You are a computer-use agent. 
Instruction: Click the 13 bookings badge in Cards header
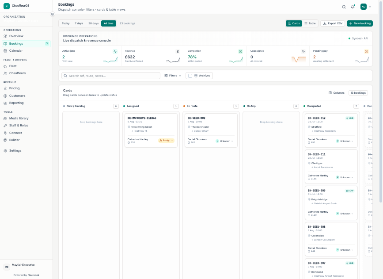pos(358,93)
